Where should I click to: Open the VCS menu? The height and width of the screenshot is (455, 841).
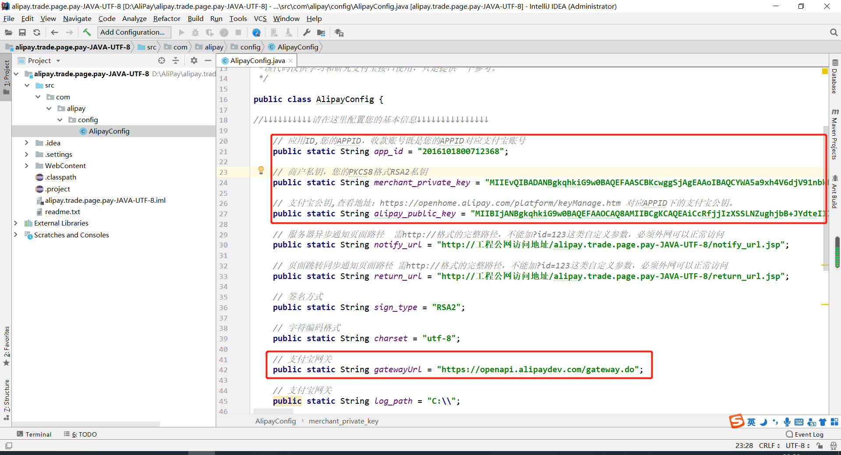click(260, 18)
